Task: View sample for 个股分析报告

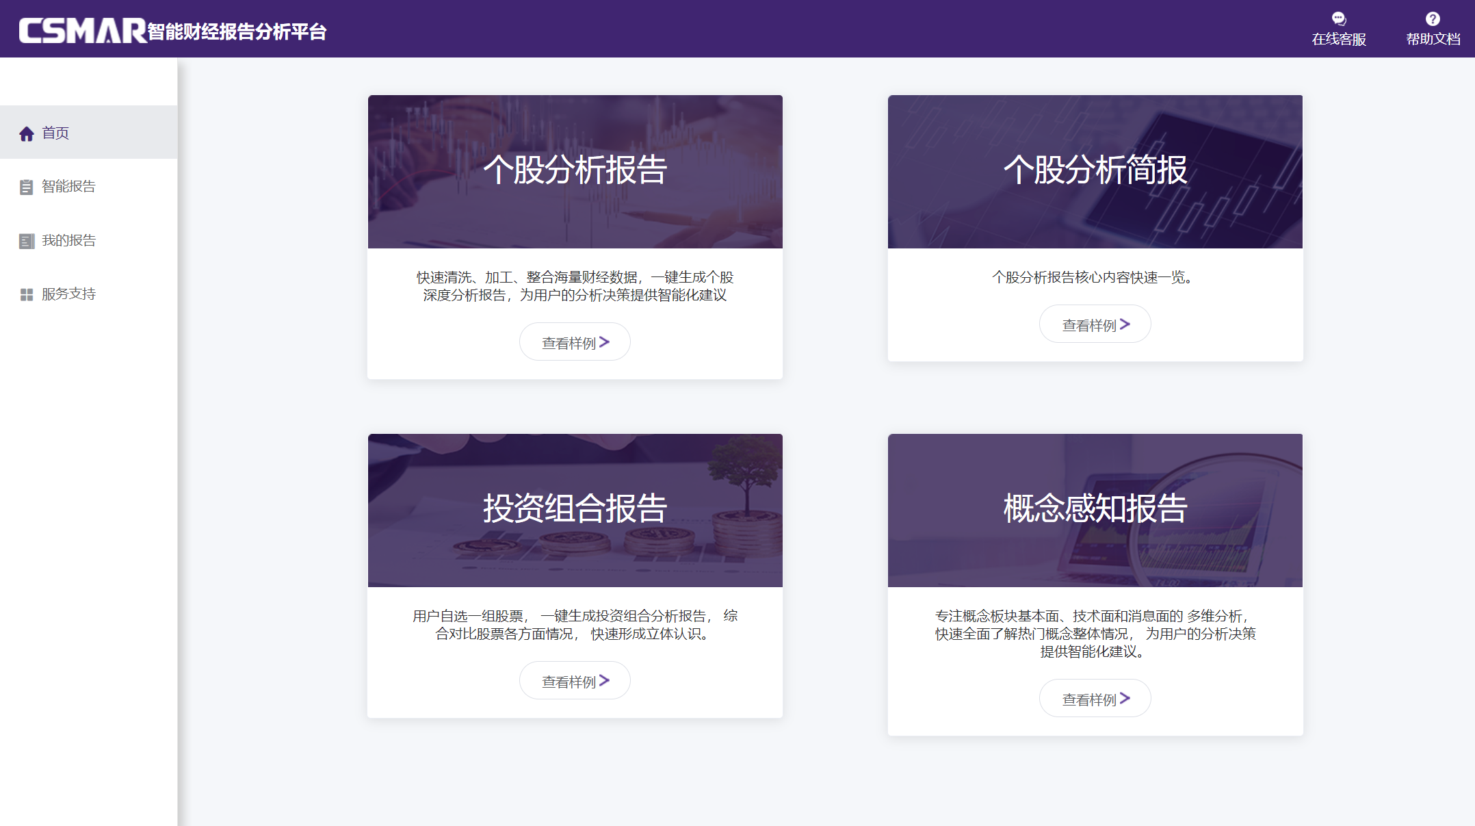Action: [575, 342]
